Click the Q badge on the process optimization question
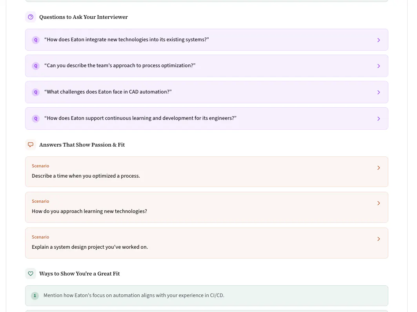 click(36, 66)
